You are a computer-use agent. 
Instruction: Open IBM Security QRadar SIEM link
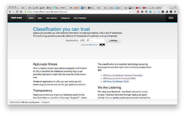116,81
